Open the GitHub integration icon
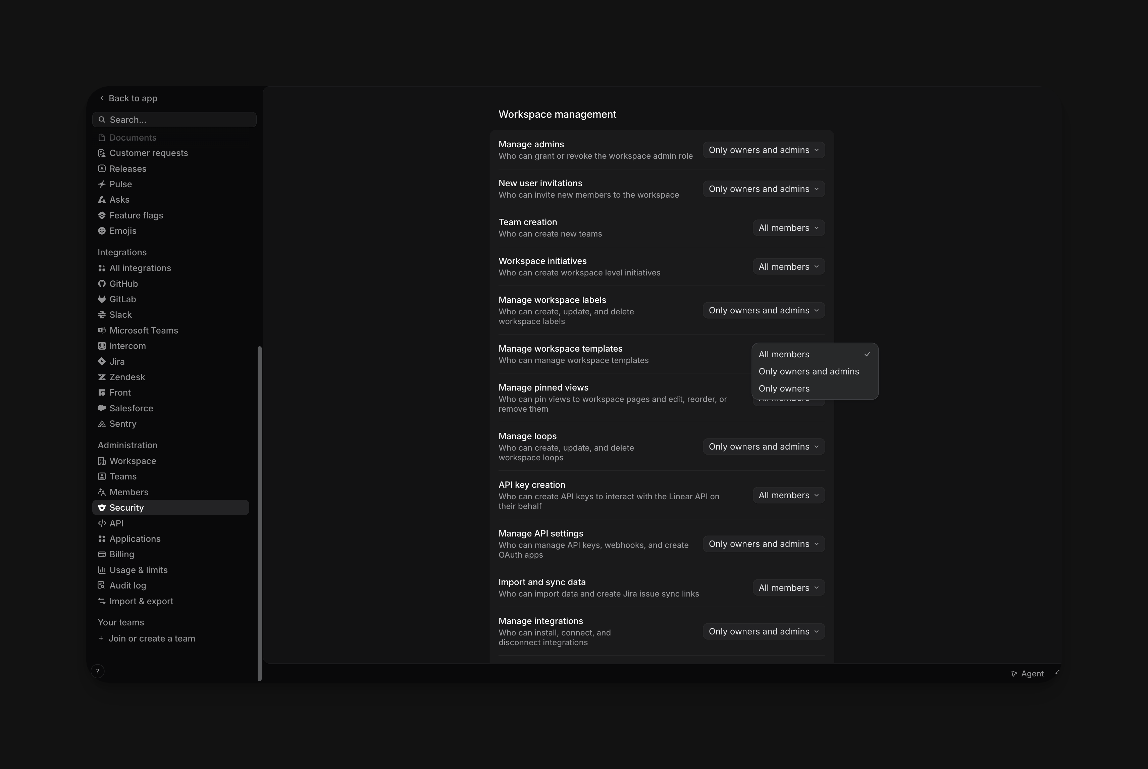1148x769 pixels. (102, 284)
